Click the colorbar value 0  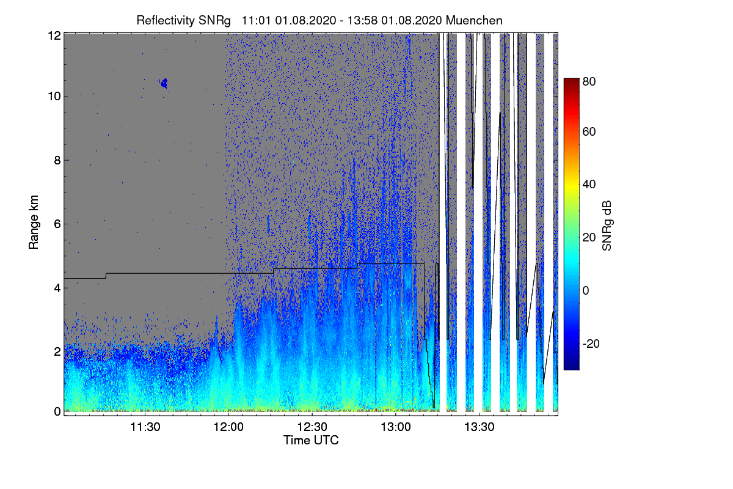click(586, 290)
